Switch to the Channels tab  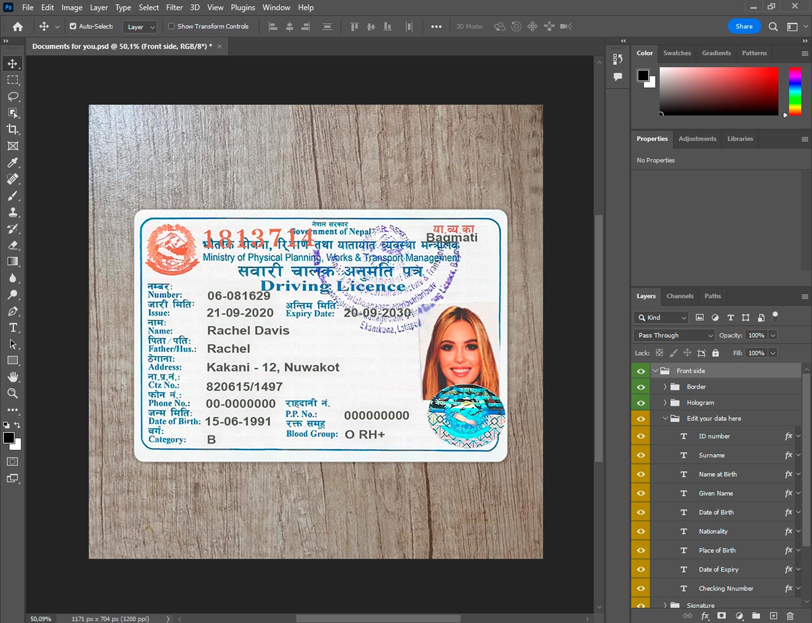679,296
